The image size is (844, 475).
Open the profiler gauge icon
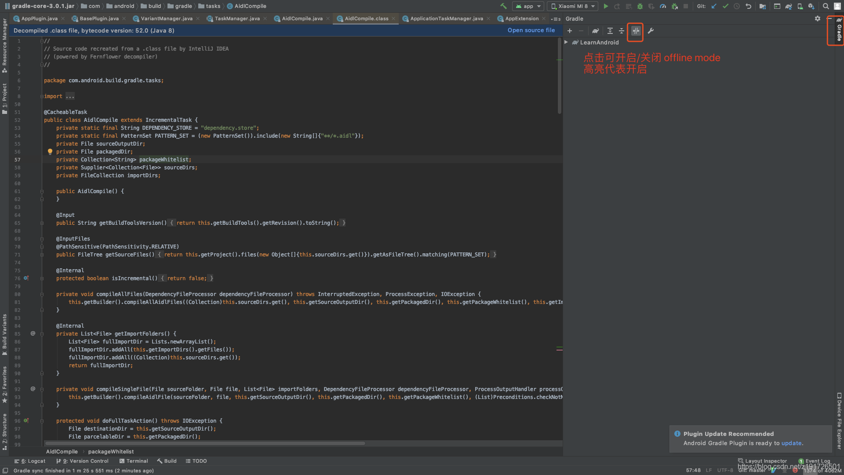(x=663, y=6)
